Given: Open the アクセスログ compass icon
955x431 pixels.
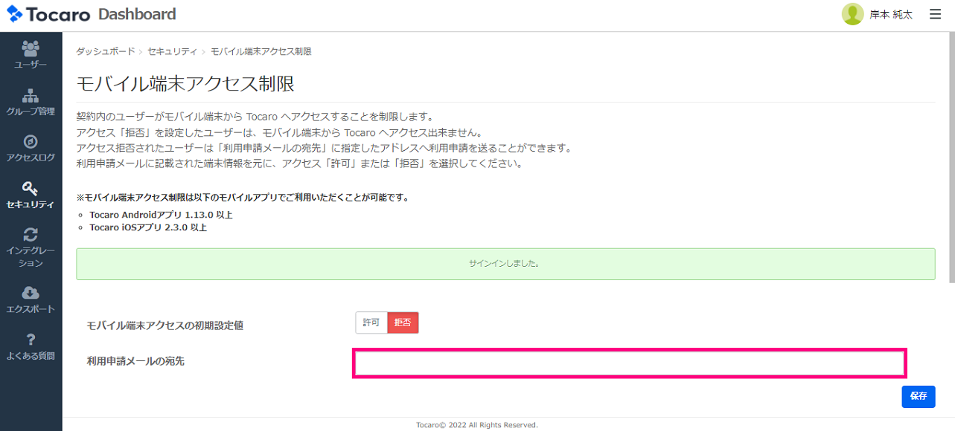Looking at the screenshot, I should [31, 142].
